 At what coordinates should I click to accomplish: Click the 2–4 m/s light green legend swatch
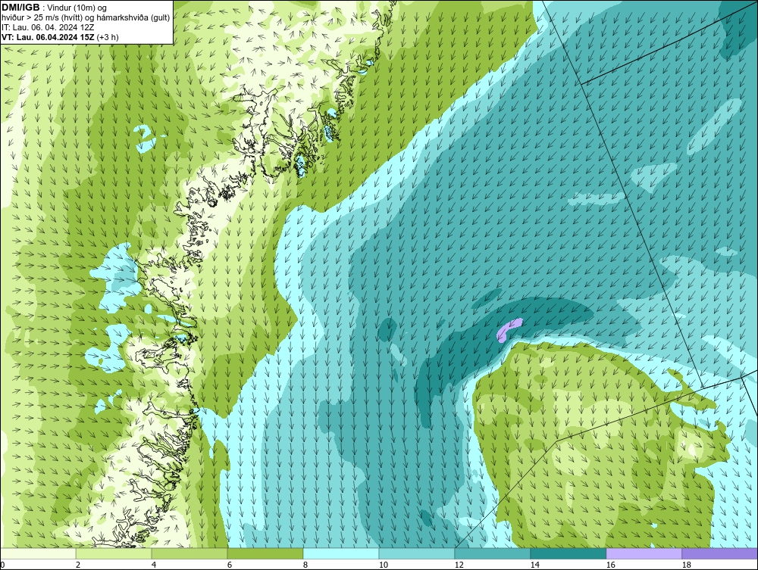pyautogui.click(x=114, y=553)
